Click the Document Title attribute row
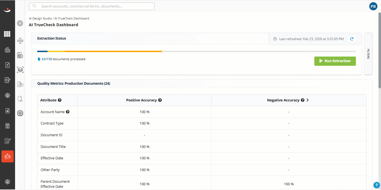Viewport: 381px width, 190px height. click(202, 147)
